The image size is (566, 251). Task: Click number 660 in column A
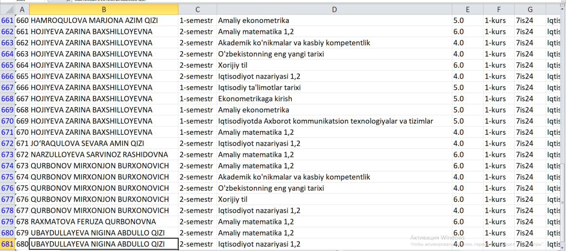click(22, 20)
